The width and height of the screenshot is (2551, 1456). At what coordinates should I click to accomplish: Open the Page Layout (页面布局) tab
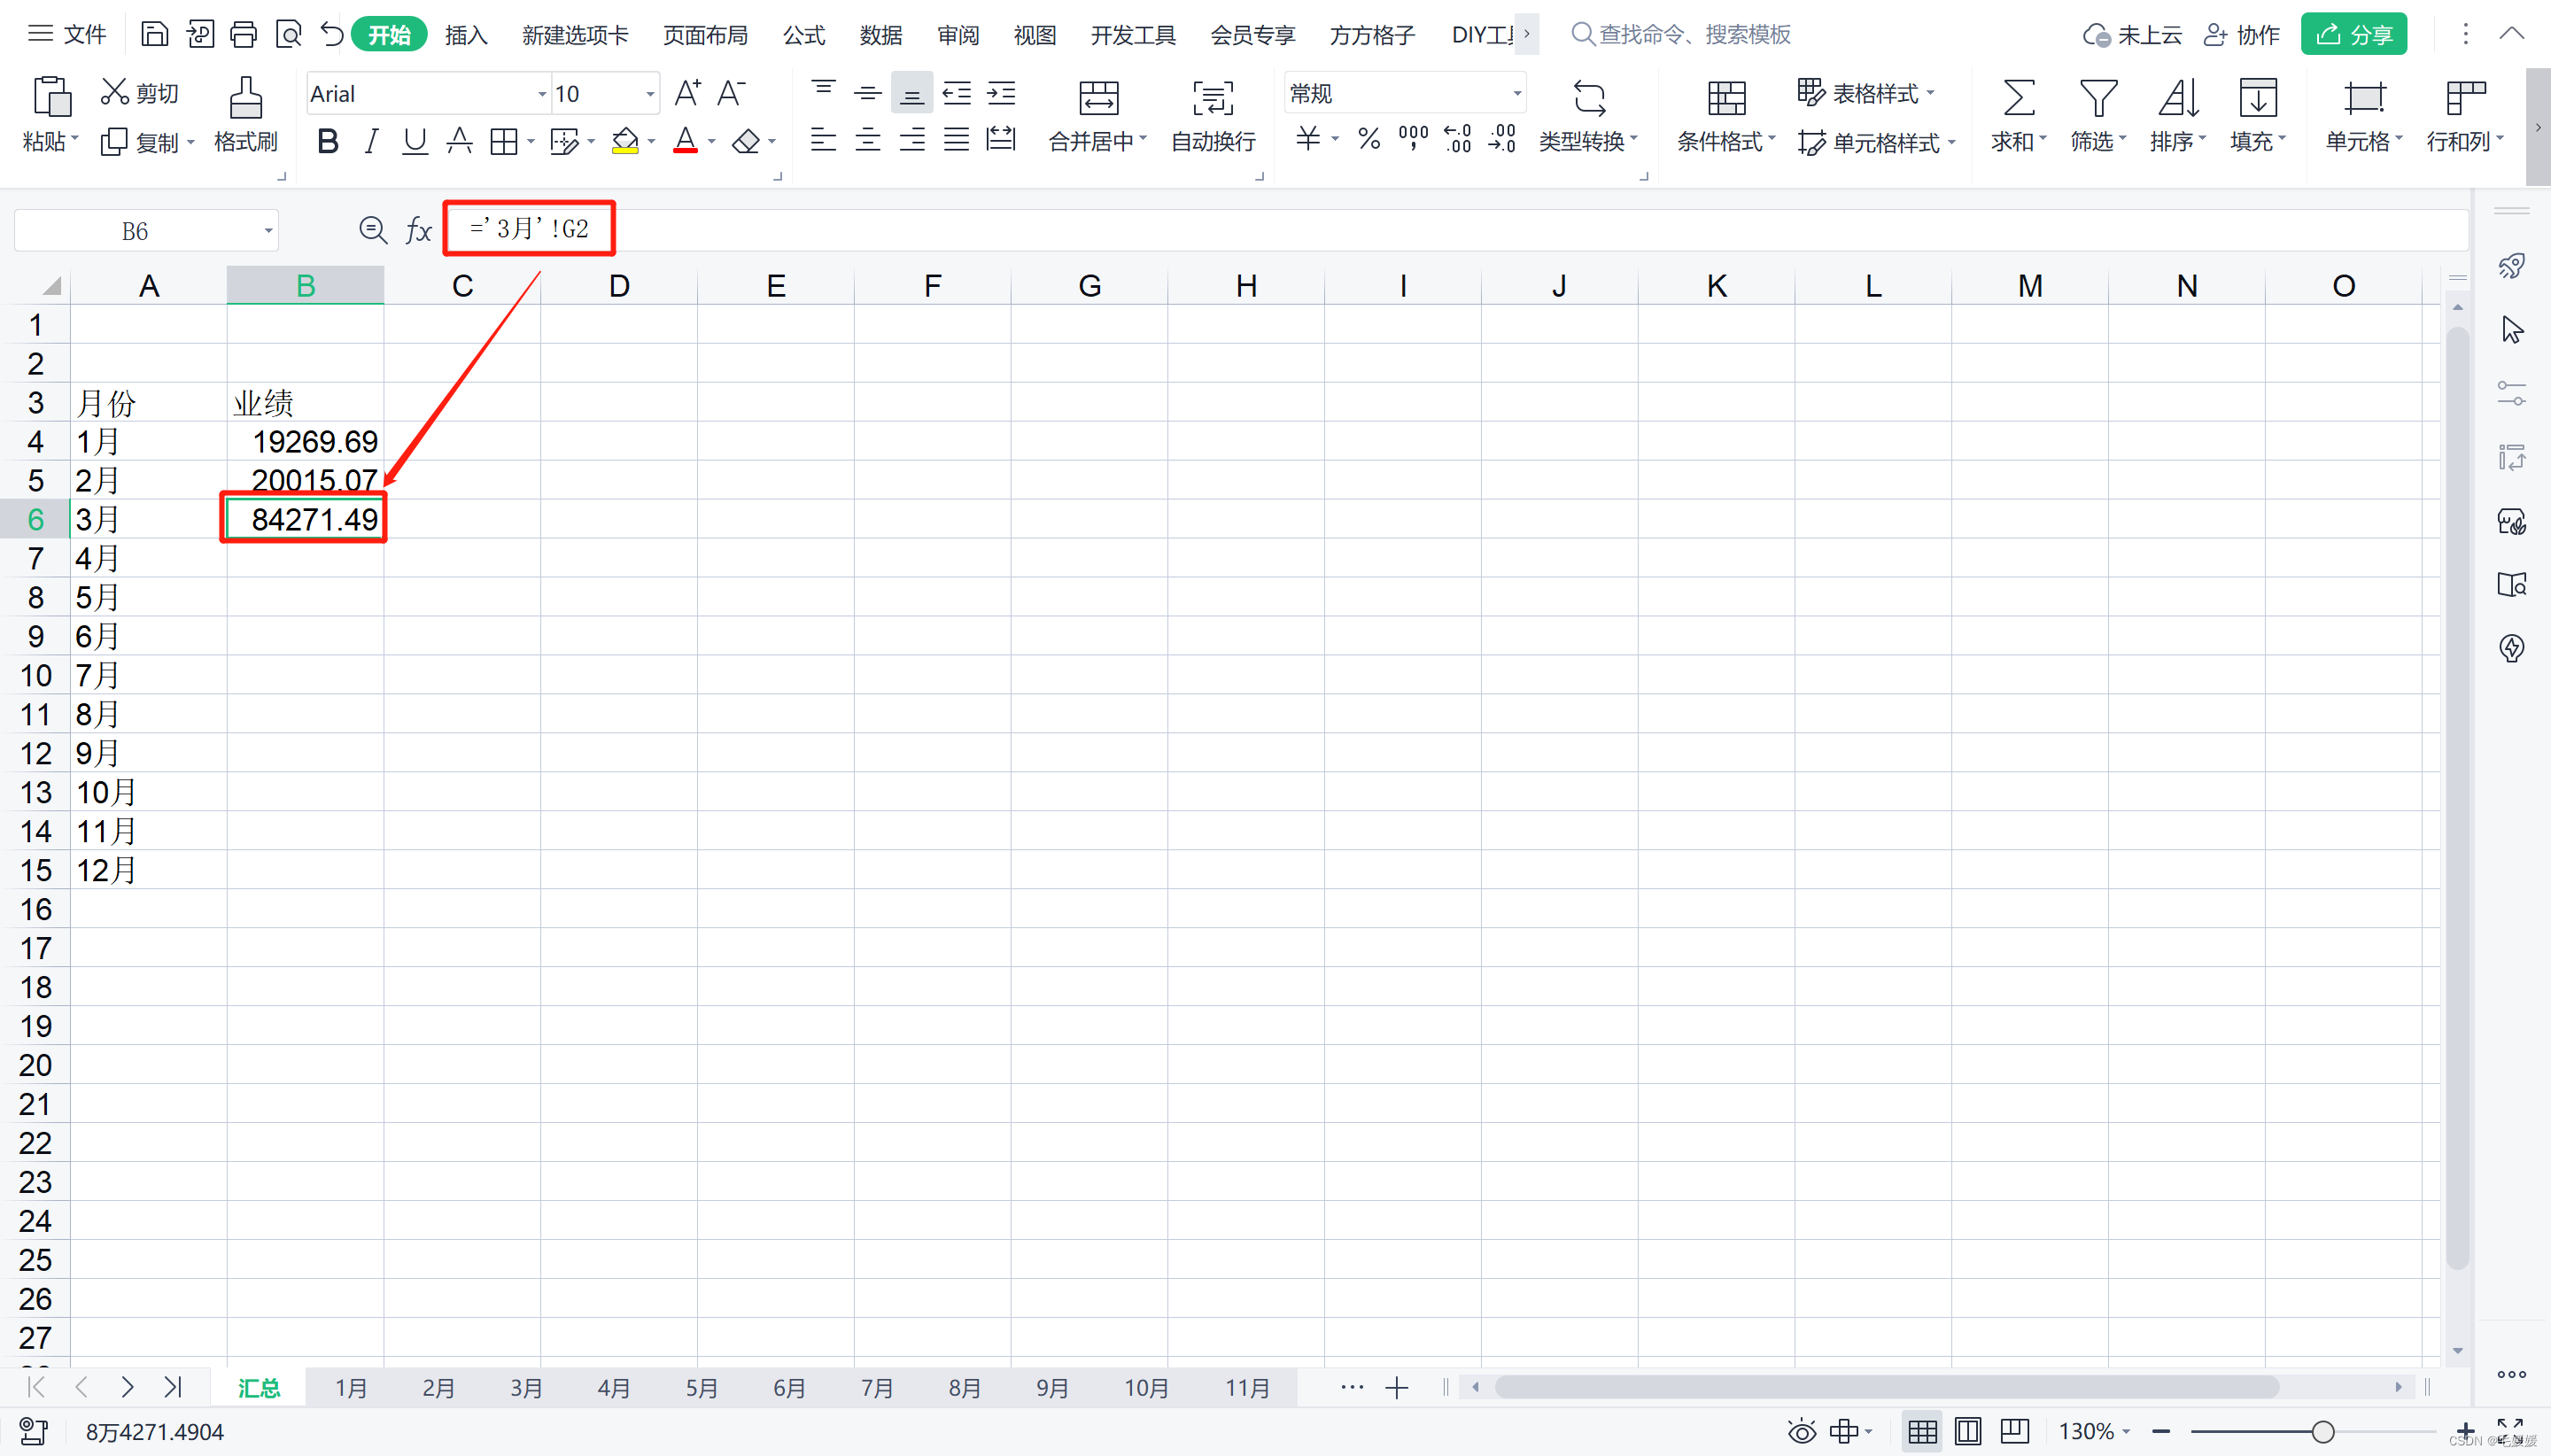coord(705,35)
